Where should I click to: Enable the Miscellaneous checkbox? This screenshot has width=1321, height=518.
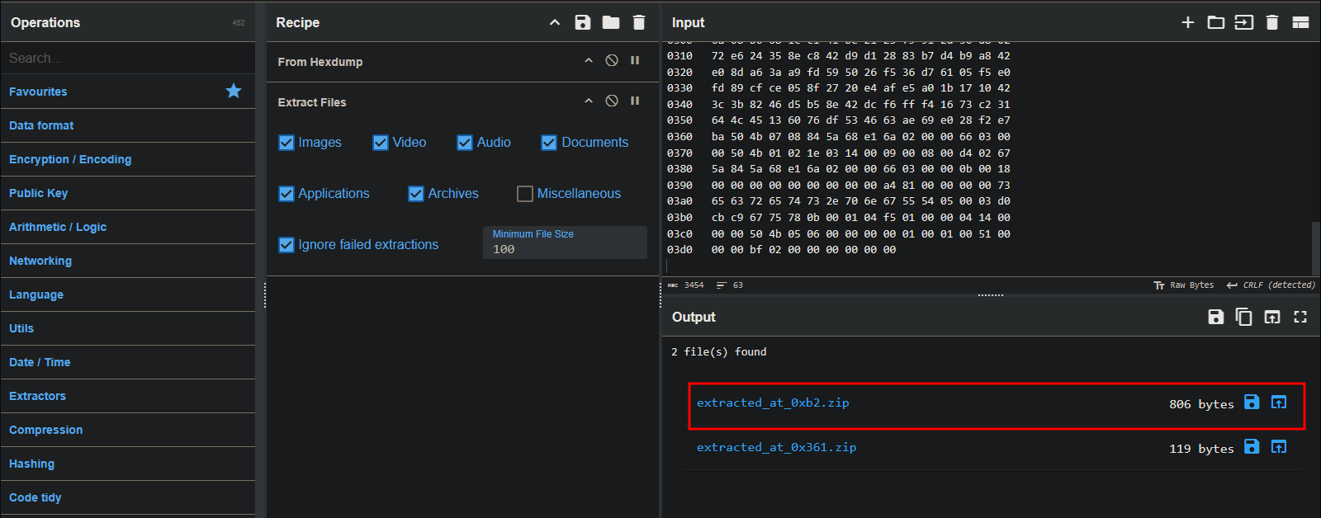(x=525, y=194)
